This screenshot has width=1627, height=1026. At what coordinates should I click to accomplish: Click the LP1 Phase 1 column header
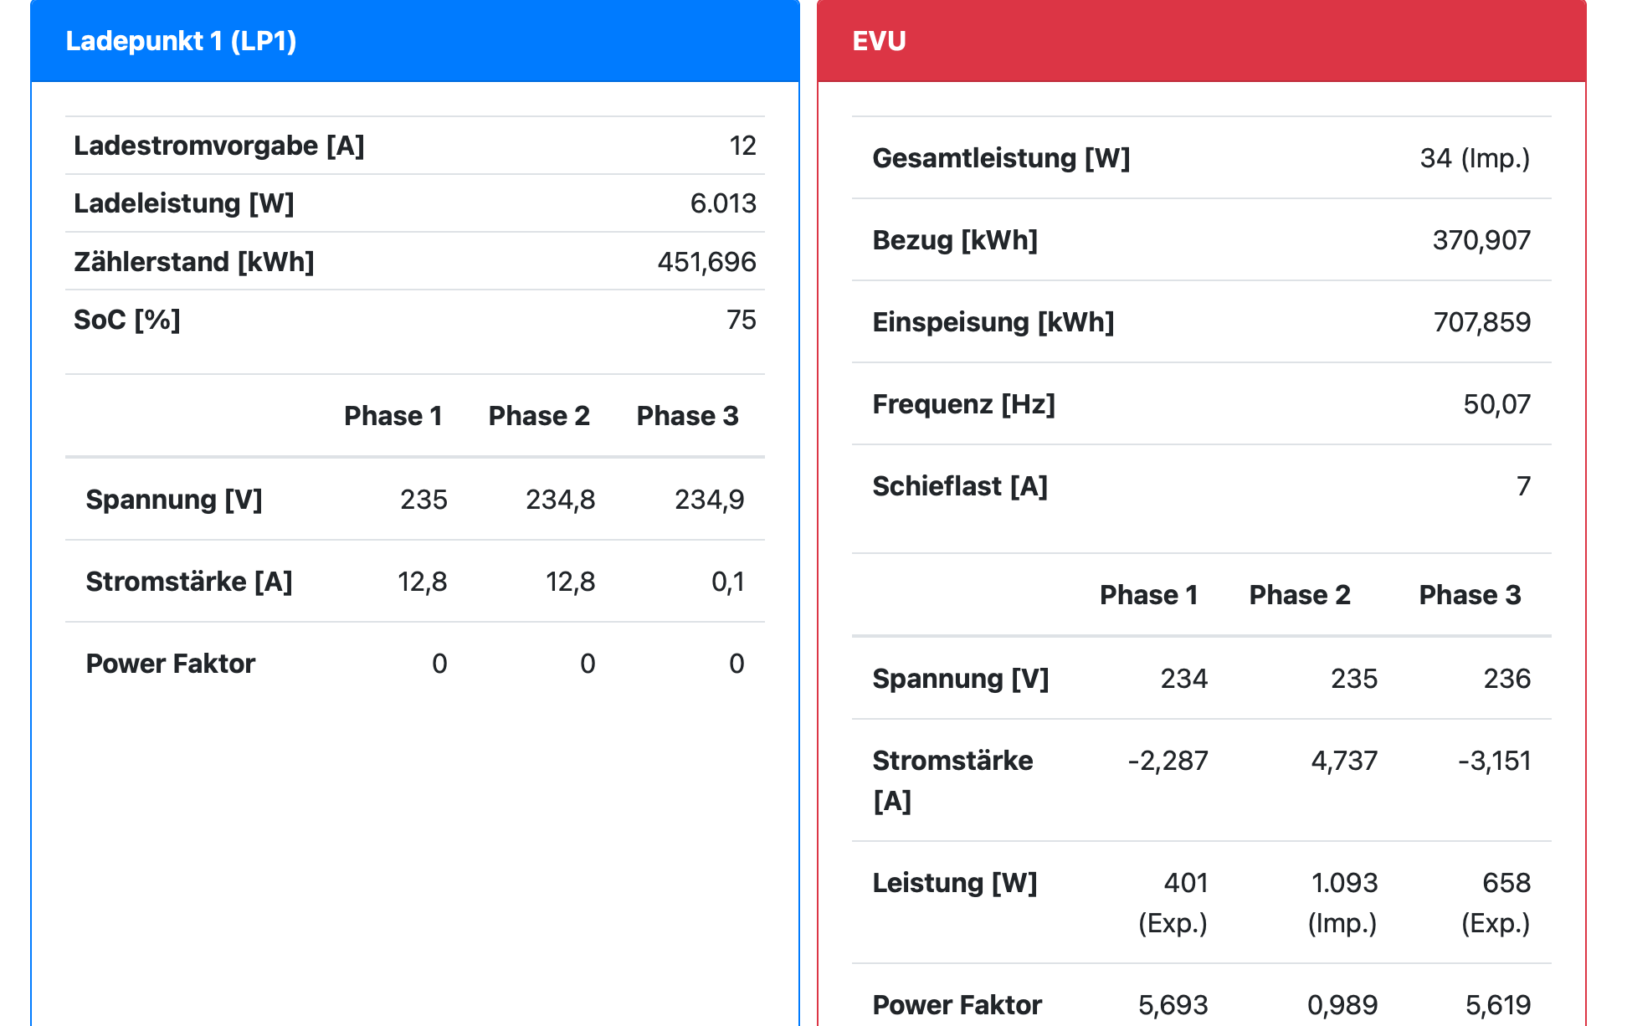pyautogui.click(x=393, y=416)
